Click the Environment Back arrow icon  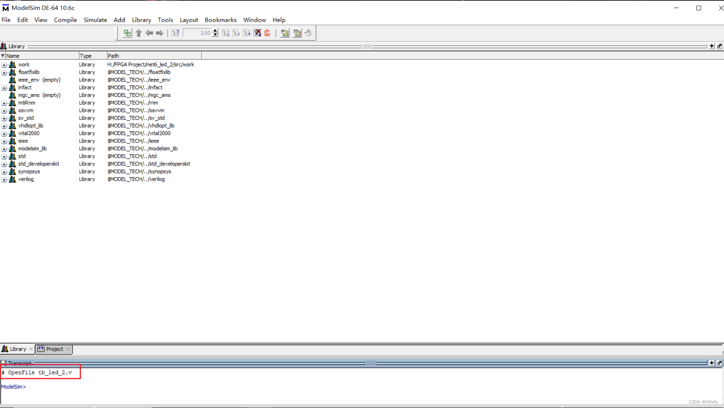coord(149,33)
